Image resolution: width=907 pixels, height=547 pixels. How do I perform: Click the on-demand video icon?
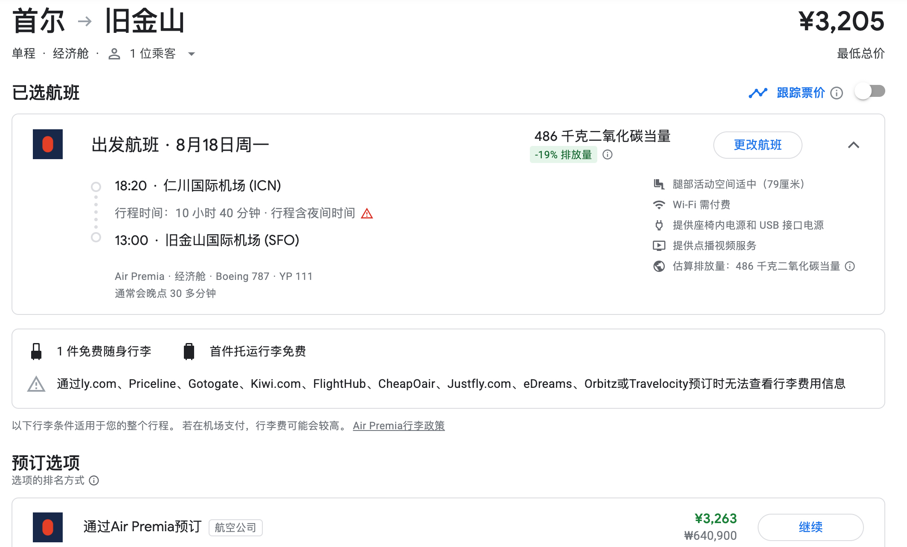coord(659,246)
